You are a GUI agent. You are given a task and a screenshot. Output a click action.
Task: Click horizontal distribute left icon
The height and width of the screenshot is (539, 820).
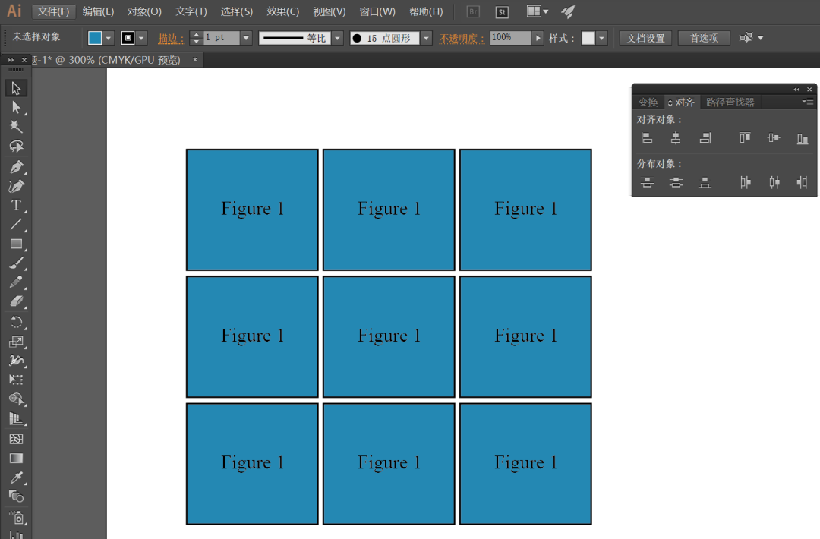(746, 182)
